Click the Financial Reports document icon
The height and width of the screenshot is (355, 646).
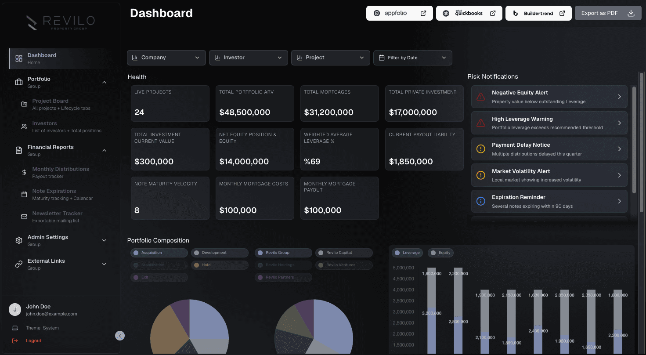coord(19,150)
